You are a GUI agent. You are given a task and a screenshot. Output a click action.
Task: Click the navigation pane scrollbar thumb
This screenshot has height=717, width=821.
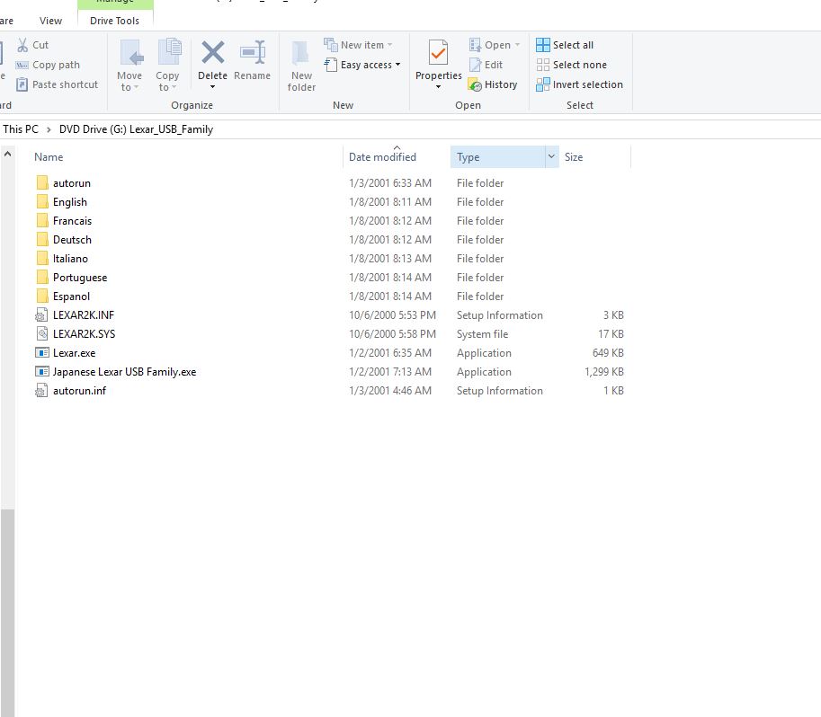coord(7,611)
